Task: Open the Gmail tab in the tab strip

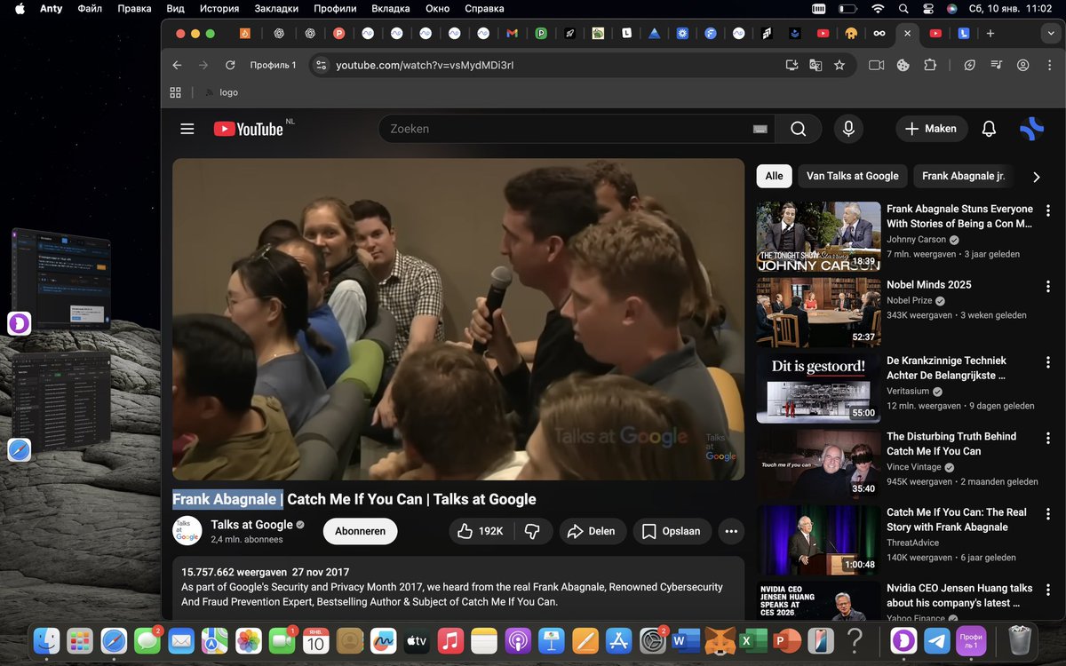Action: click(512, 34)
